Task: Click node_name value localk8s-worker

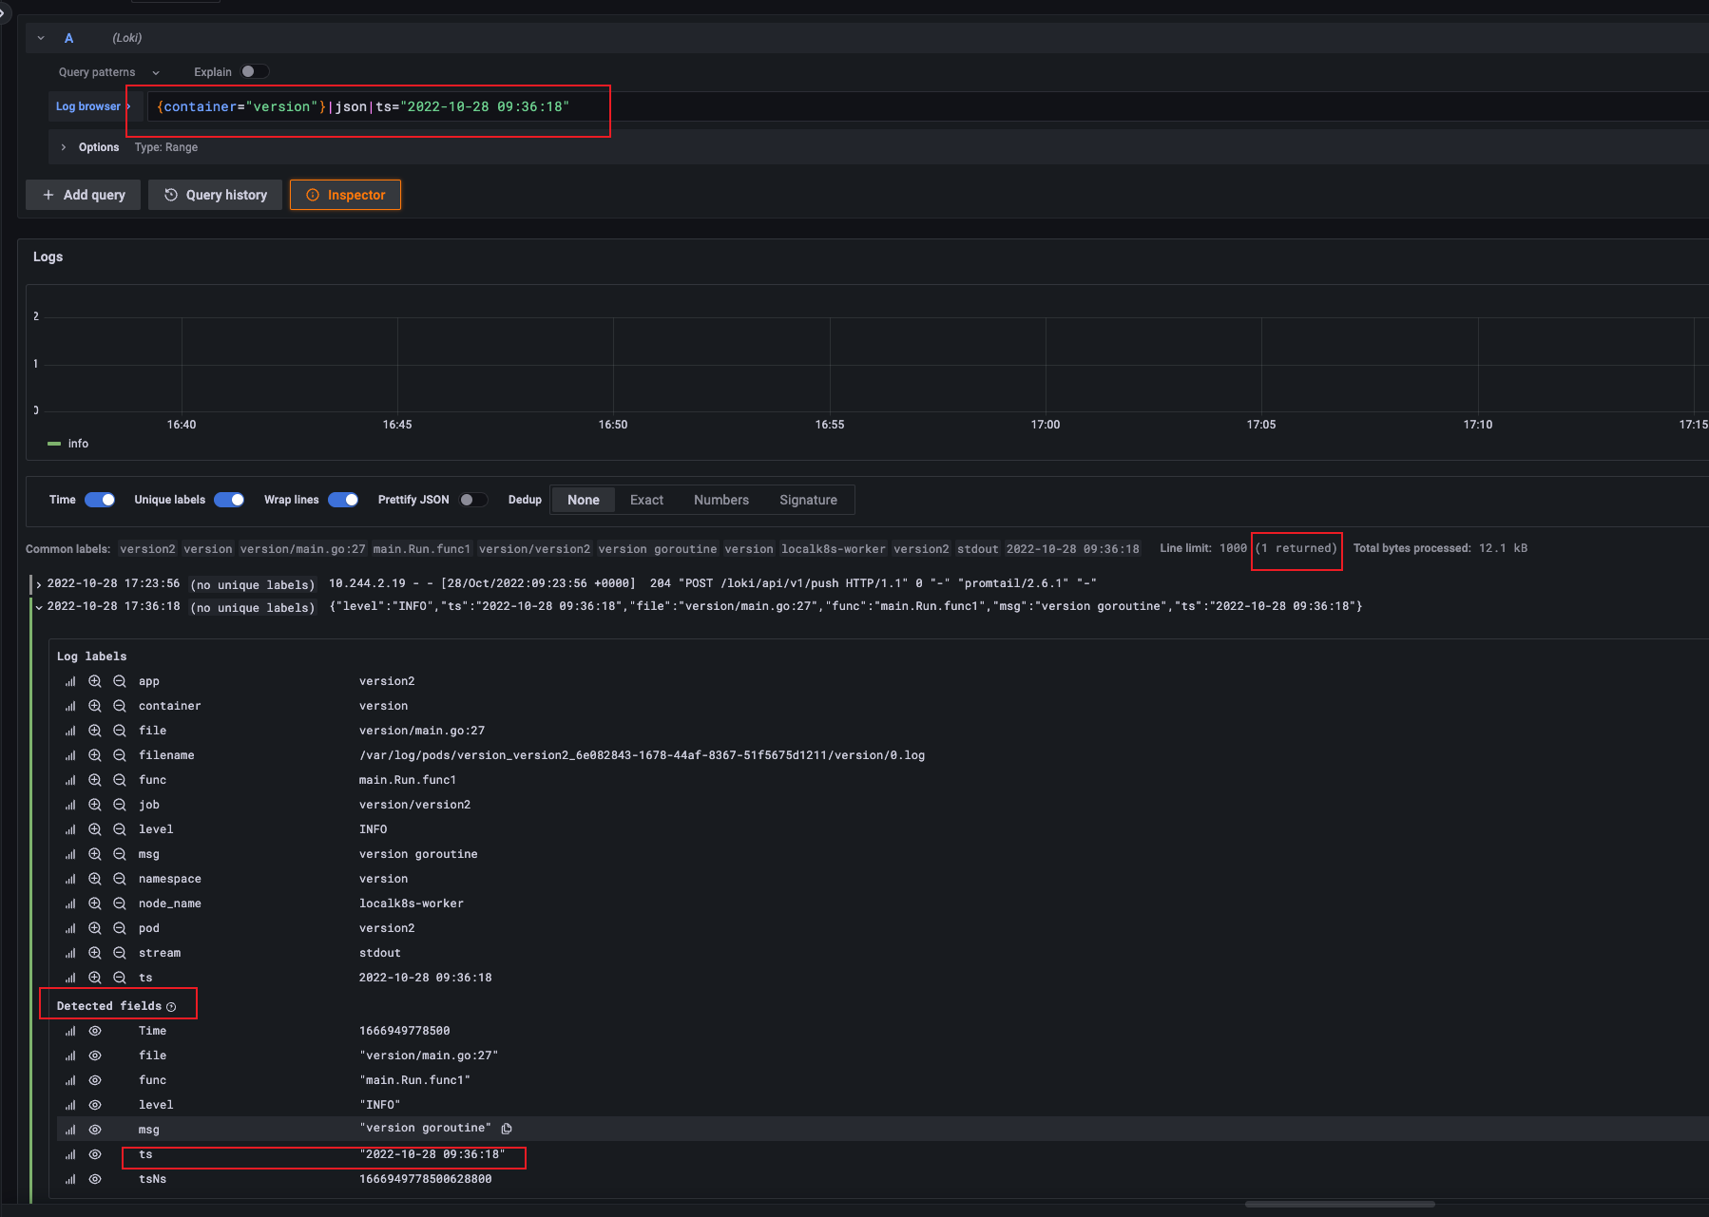Action: [x=411, y=903]
